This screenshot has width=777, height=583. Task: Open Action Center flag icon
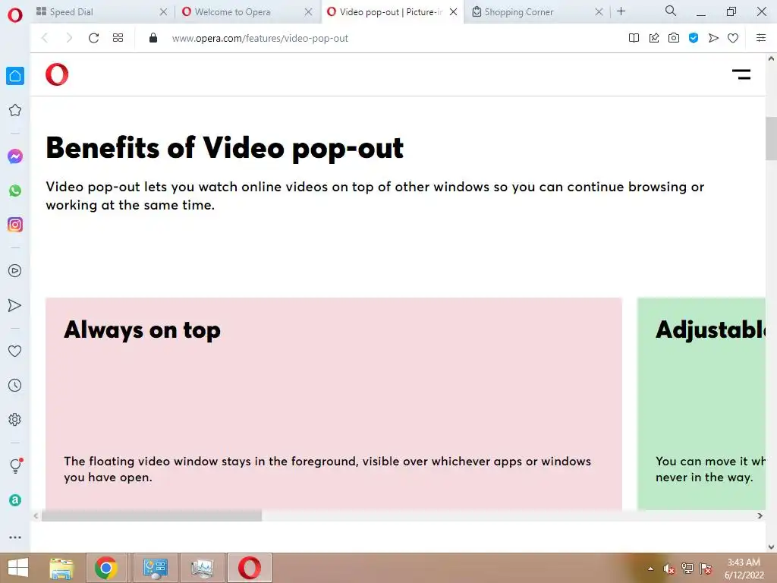pyautogui.click(x=706, y=569)
